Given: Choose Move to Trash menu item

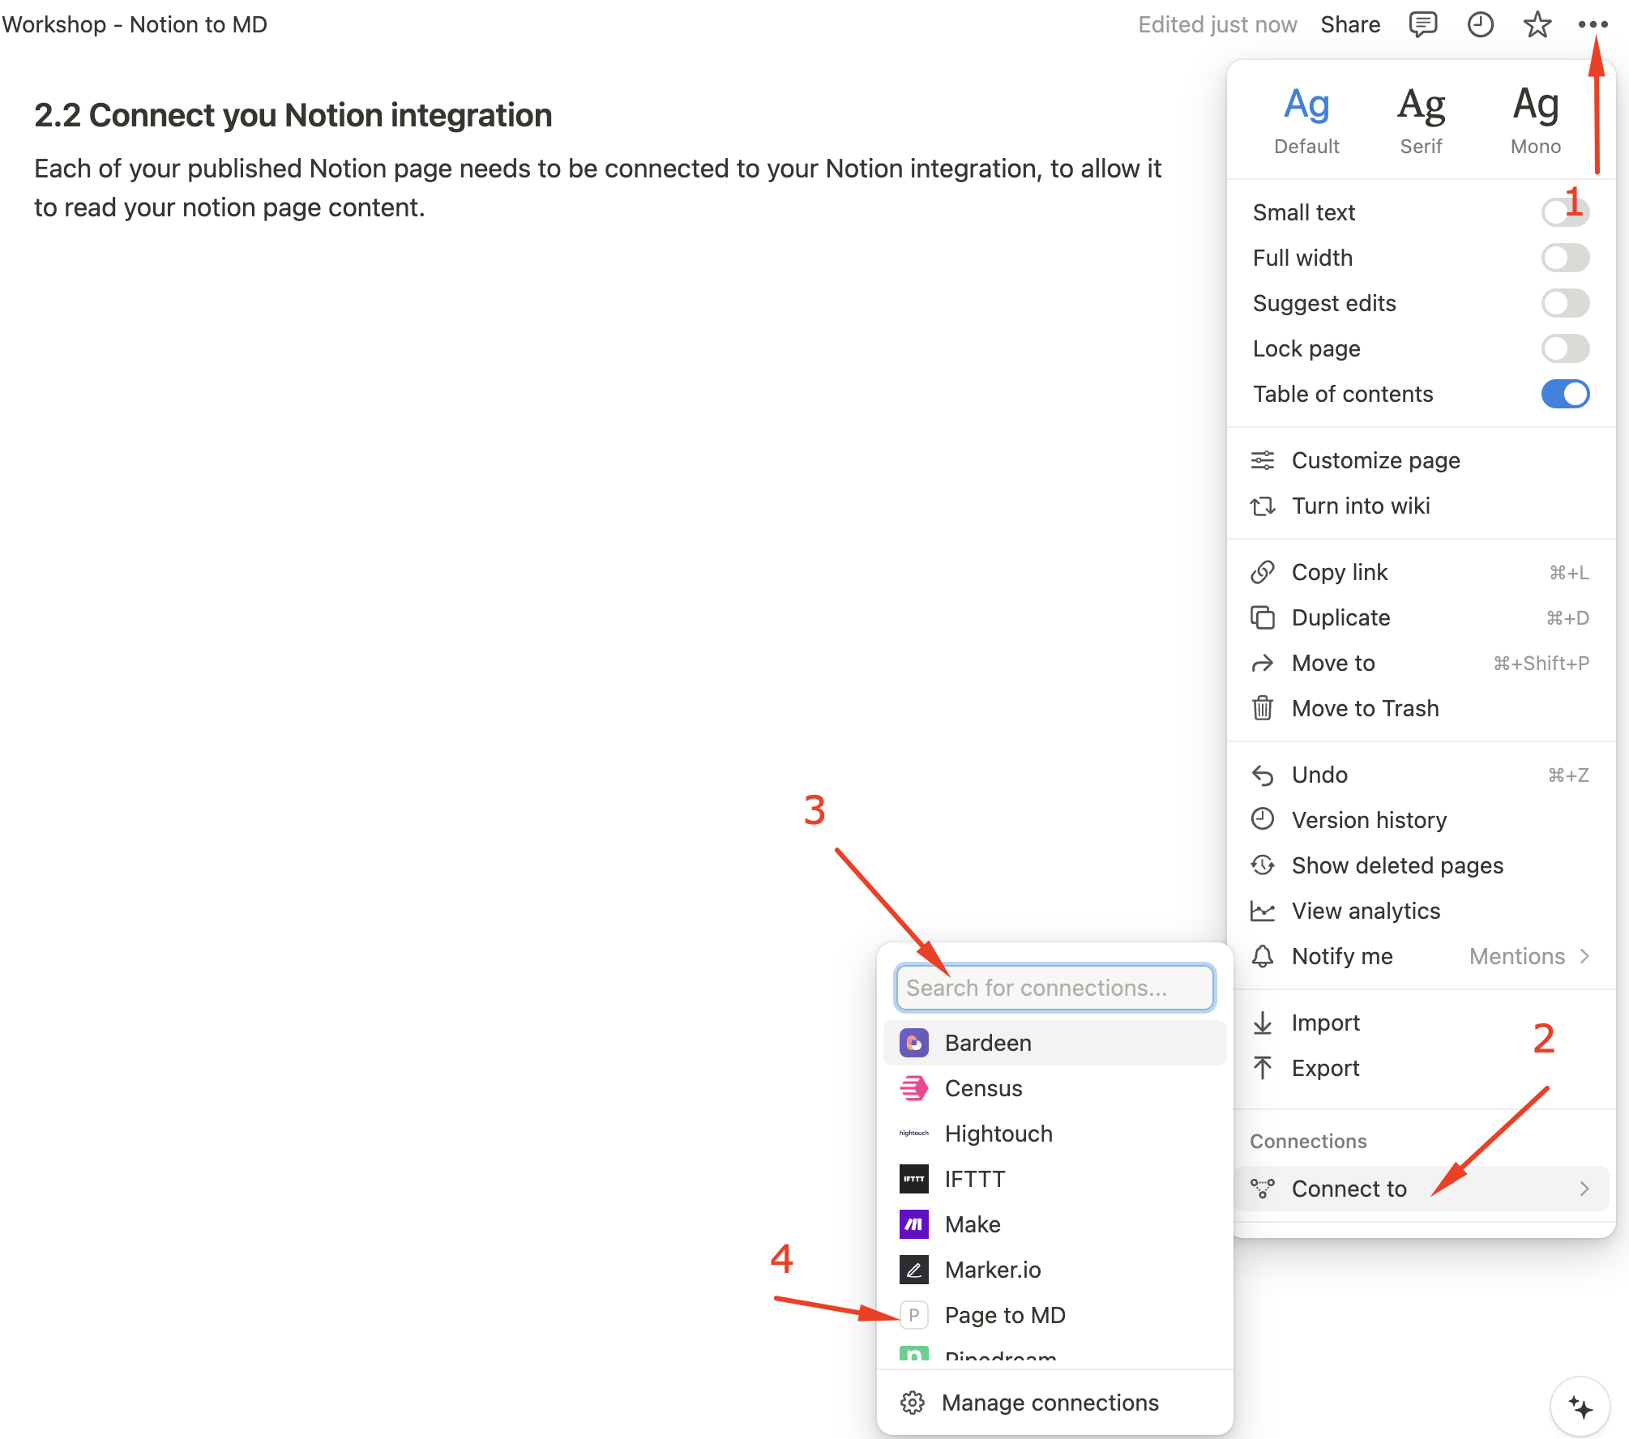Looking at the screenshot, I should click(1365, 708).
